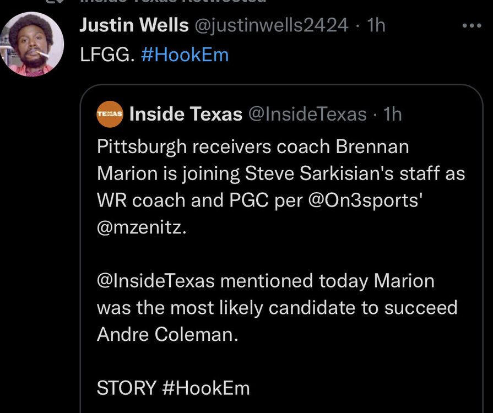
Task: Open the @On3sports mention
Action: [365, 200]
